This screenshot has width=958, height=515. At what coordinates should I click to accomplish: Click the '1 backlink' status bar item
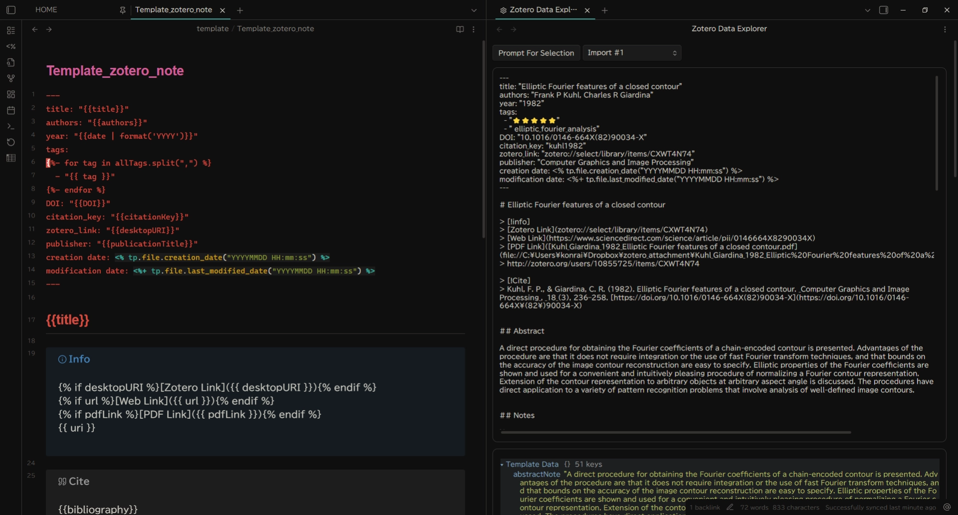point(705,508)
